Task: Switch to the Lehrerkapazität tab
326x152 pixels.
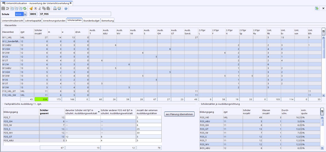Action: coord(33,20)
